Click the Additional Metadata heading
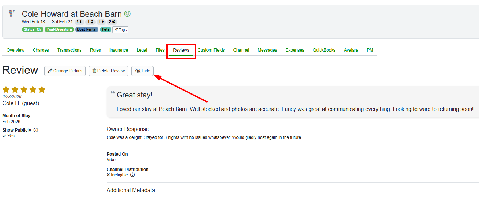Image resolution: width=479 pixels, height=200 pixels. click(x=131, y=190)
